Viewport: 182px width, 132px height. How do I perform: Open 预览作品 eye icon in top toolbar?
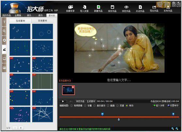(x=126, y=7)
